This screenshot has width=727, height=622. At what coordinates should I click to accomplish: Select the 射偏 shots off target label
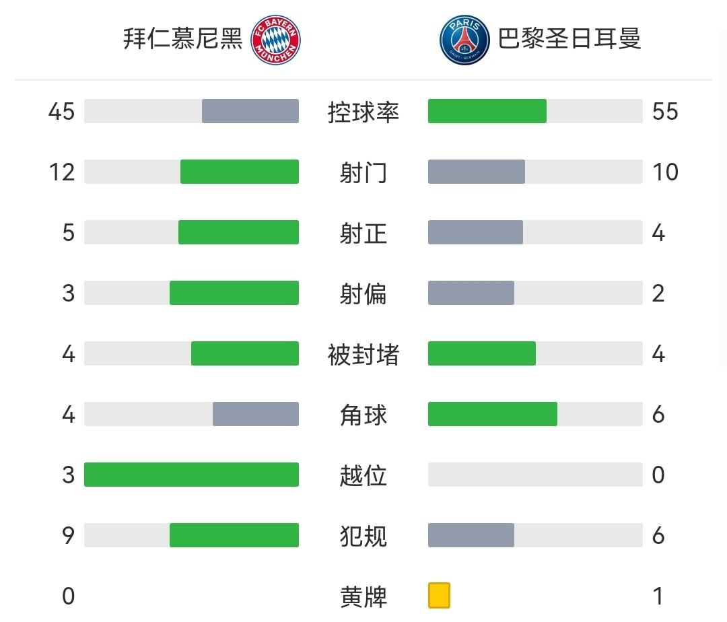pos(363,293)
